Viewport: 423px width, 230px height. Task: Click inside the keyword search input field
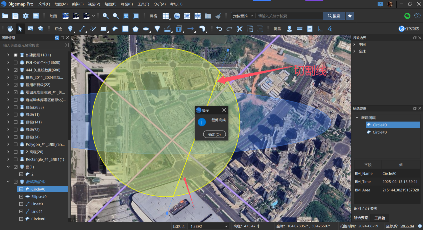(x=290, y=16)
